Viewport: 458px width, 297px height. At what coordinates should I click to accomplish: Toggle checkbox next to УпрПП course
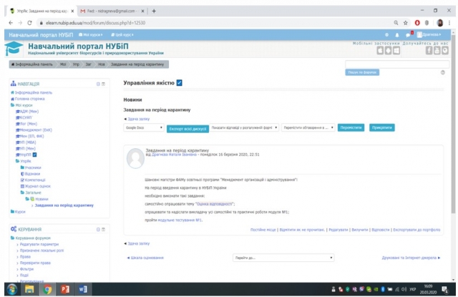[34, 155]
